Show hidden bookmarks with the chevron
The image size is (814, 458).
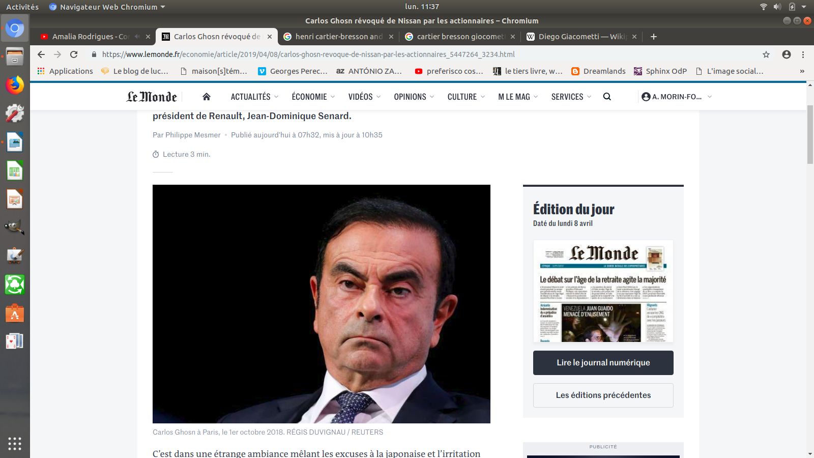[802, 71]
